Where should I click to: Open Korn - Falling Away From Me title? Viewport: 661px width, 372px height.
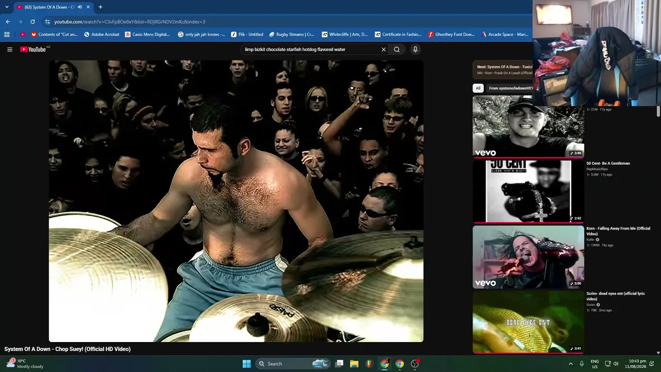pos(618,231)
